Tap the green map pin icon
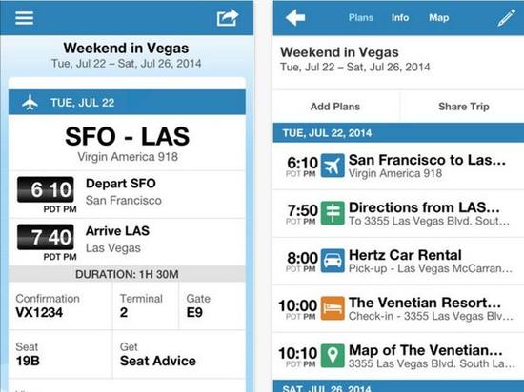This screenshot has width=524, height=392. tap(333, 356)
